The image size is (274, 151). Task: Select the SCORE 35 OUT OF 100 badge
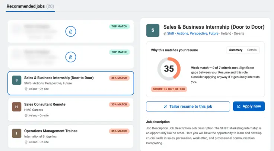pos(169,89)
